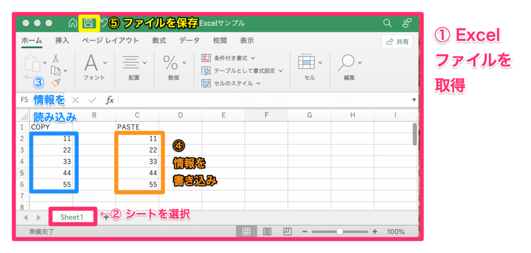
Task: Click the Home icon in title bar
Action: (x=73, y=23)
